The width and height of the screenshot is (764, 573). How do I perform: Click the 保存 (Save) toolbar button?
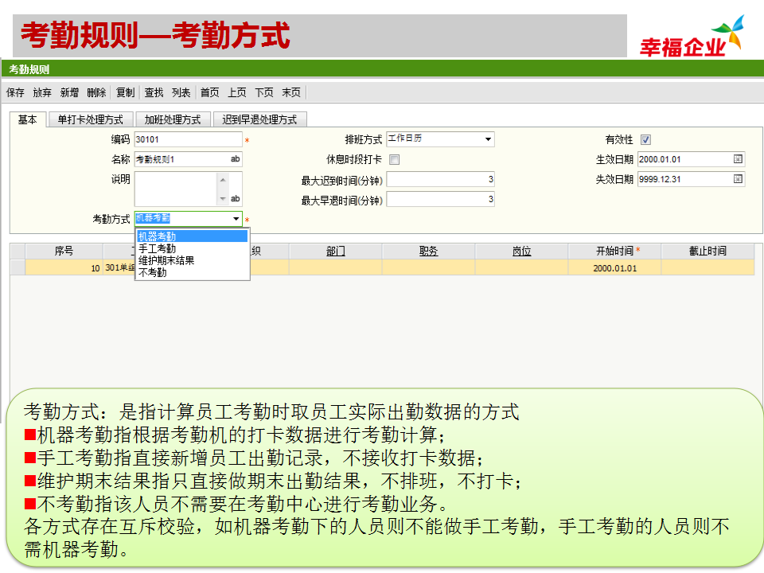point(15,92)
